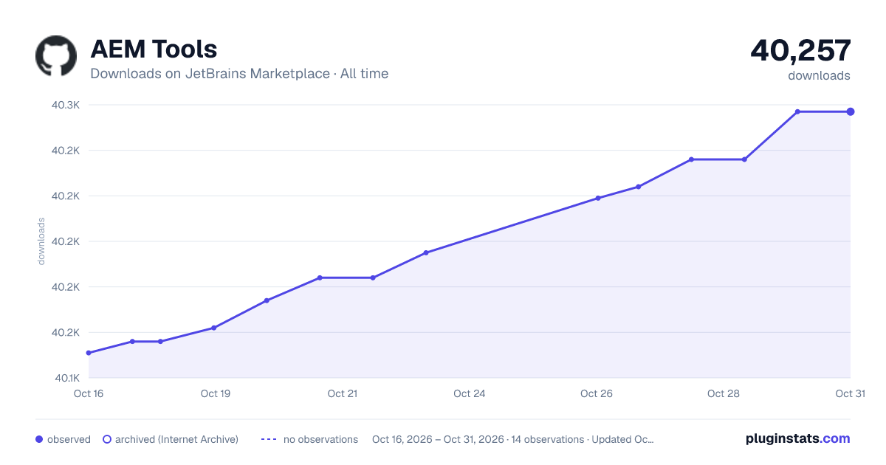Click the archived legend hollow circle
Screen dimensions: 886x465
point(107,439)
